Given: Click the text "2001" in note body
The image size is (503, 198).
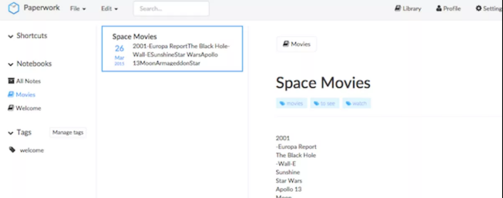Looking at the screenshot, I should (x=283, y=138).
